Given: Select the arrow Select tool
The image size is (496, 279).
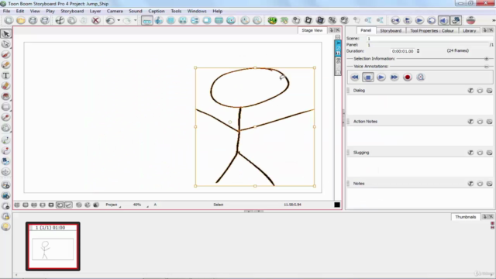Looking at the screenshot, I should 5,33.
